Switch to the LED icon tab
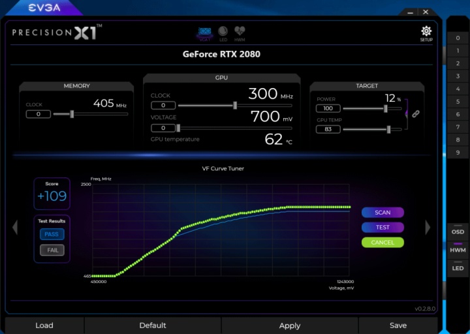The width and height of the screenshot is (470, 334). coord(223,33)
